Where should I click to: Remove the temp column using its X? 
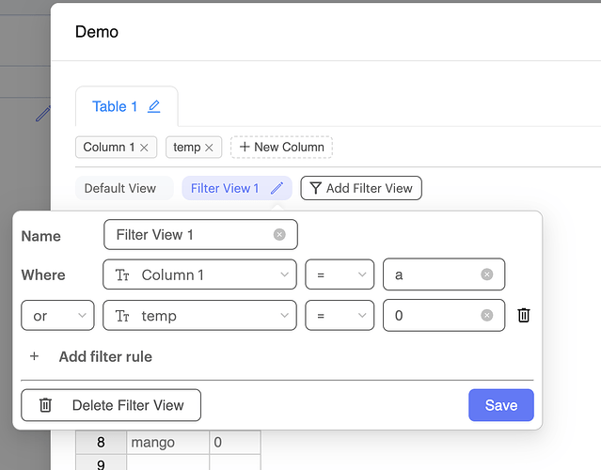tap(209, 148)
